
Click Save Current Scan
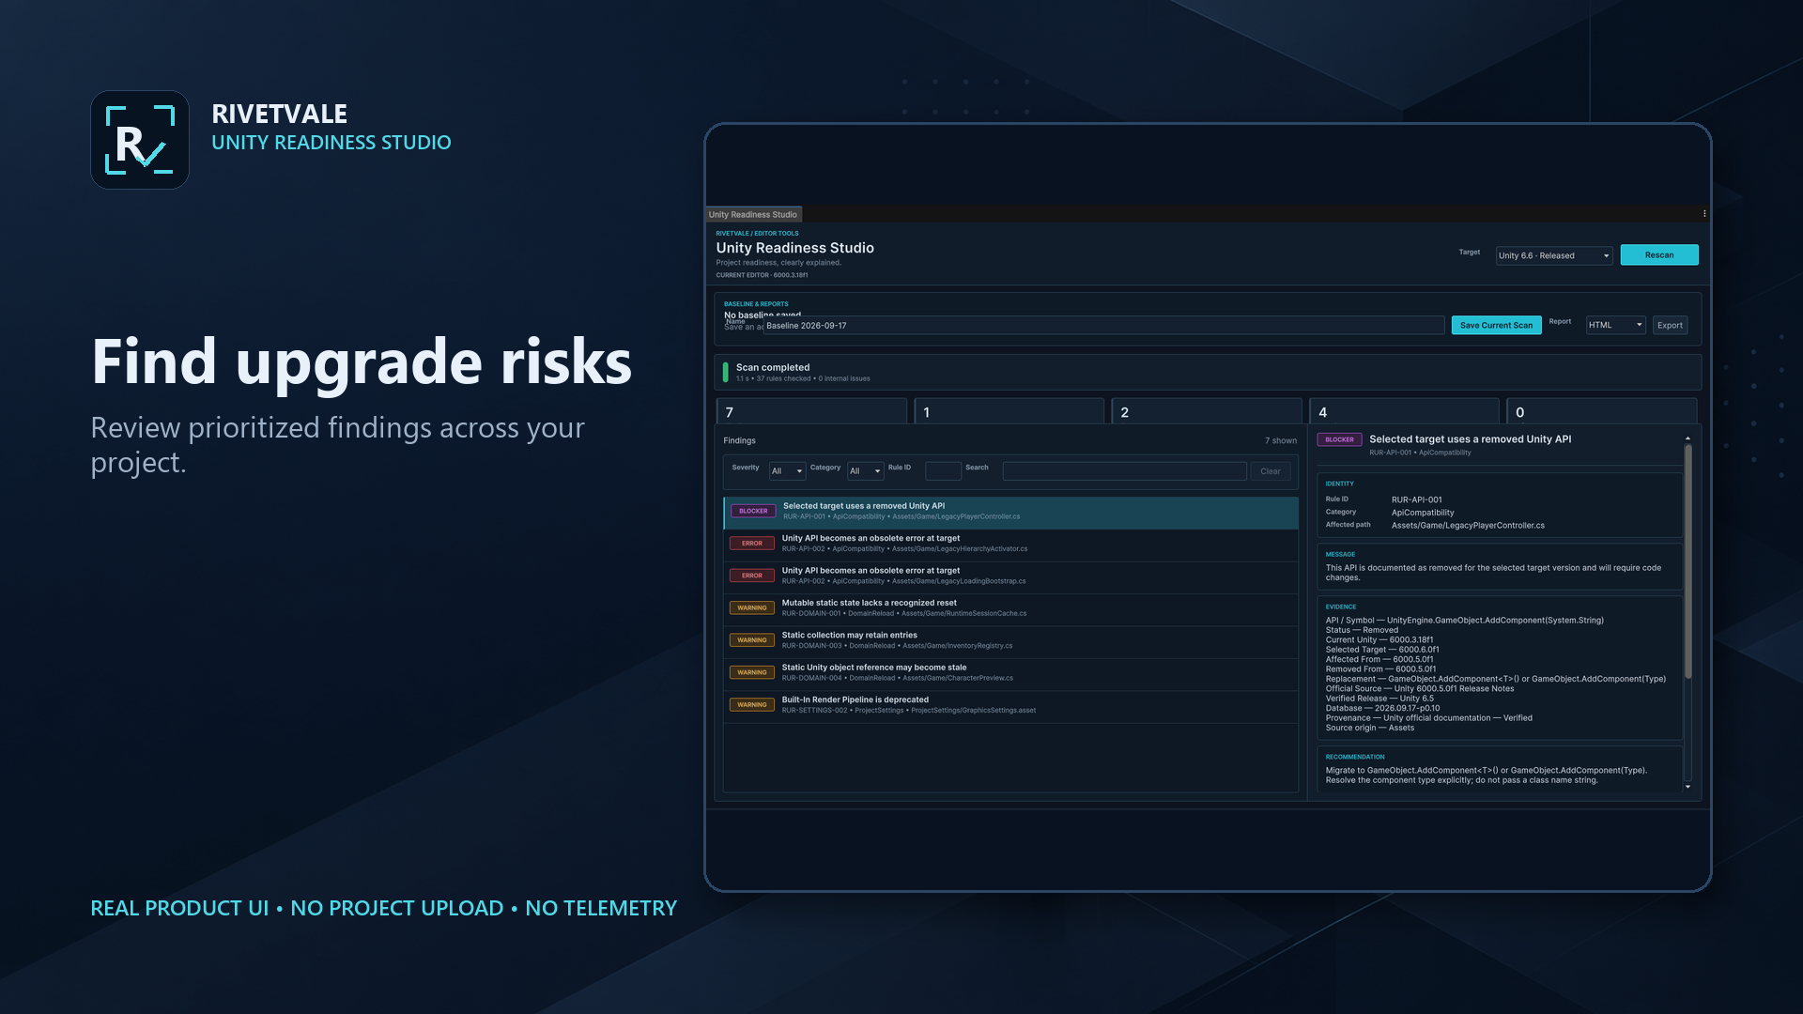pyautogui.click(x=1496, y=326)
